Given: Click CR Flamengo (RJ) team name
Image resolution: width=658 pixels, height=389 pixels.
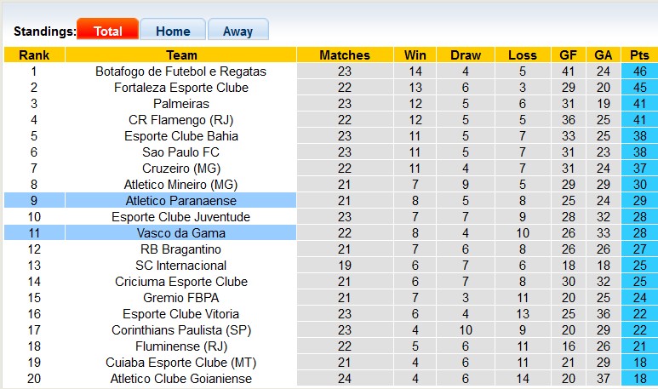Looking at the screenshot, I should click(181, 120).
